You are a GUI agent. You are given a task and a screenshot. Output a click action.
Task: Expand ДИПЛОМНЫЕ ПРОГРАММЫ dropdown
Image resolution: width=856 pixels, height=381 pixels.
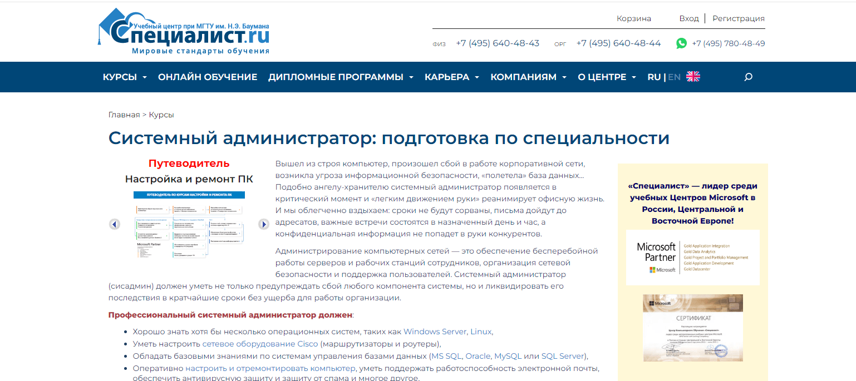point(341,77)
